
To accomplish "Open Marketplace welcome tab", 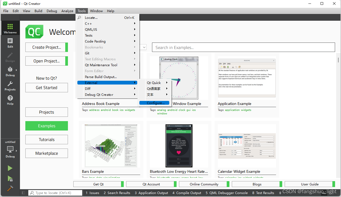I will [47, 153].
